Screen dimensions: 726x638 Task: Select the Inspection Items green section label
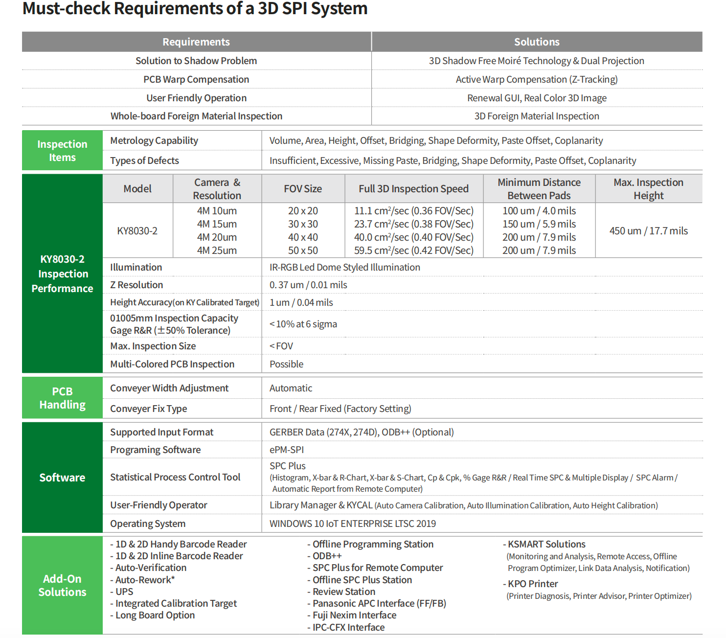point(62,151)
